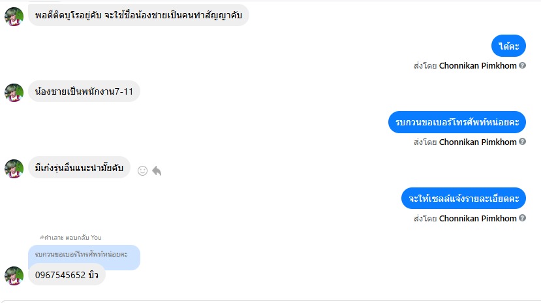Click the help icon below the จะให้เซลล์แจ้งรายละเอียดคะ message
This screenshot has height=303, width=541.
tap(522, 219)
